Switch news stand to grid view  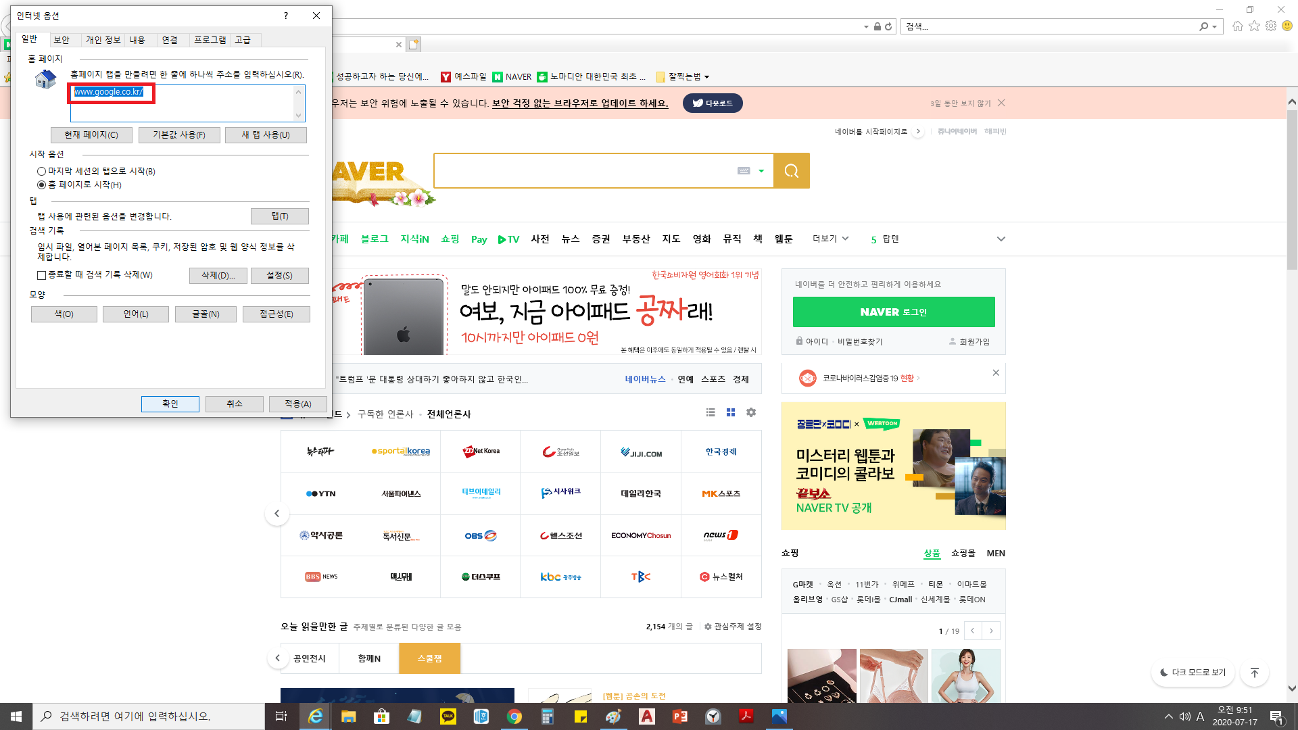click(731, 412)
